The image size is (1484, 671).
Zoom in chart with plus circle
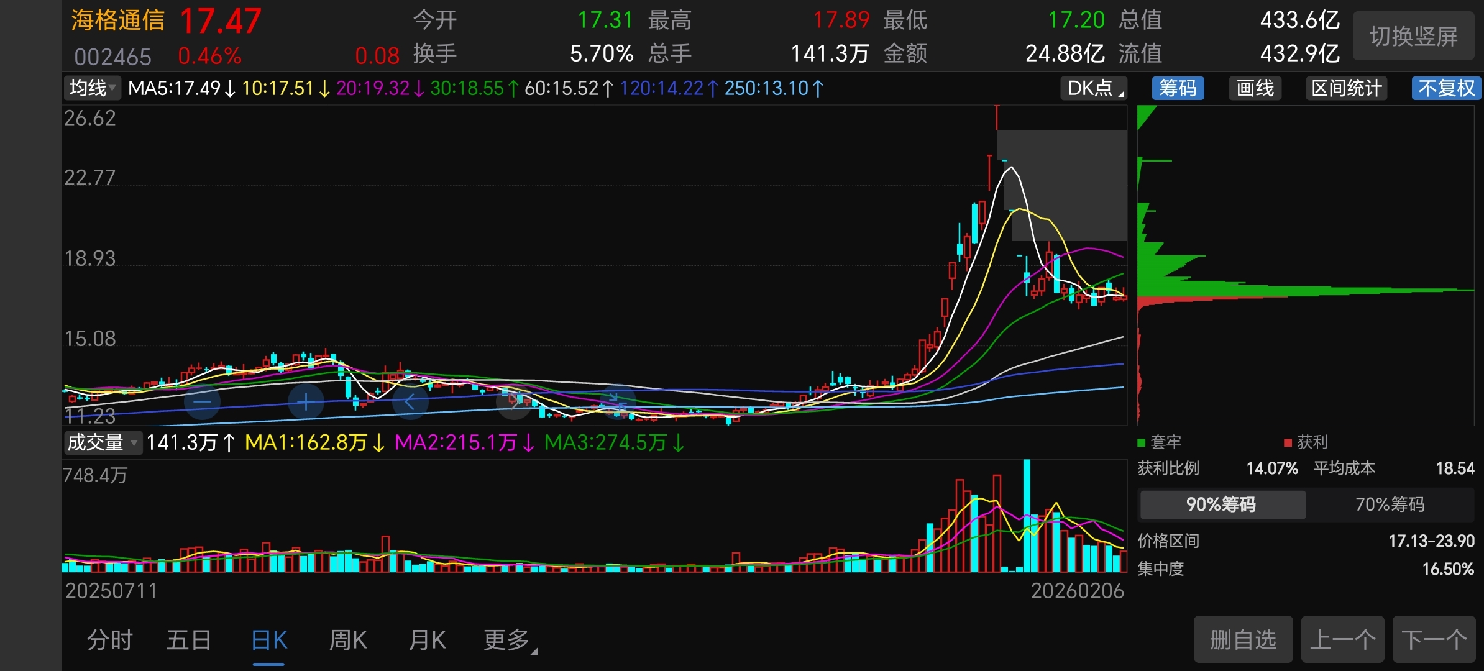306,403
